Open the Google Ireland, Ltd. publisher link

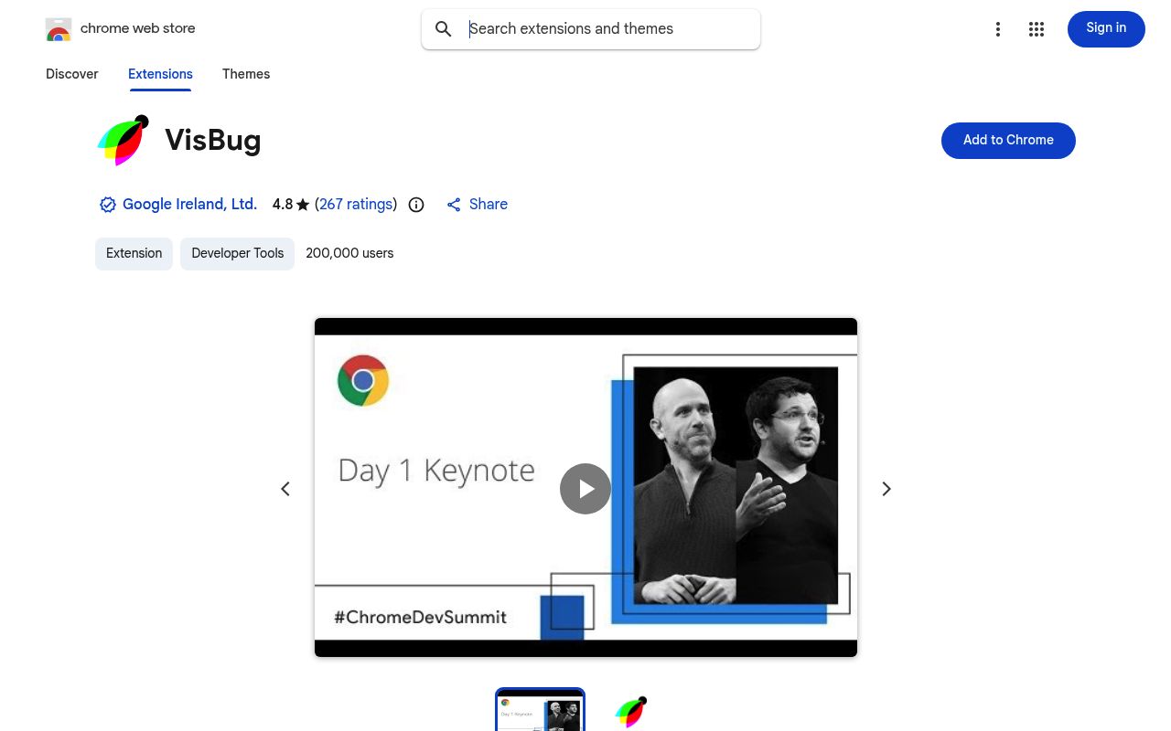click(x=189, y=205)
